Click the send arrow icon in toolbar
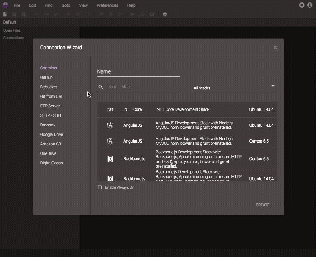Viewport: 316px width, 257px height. pyautogui.click(x=132, y=14)
